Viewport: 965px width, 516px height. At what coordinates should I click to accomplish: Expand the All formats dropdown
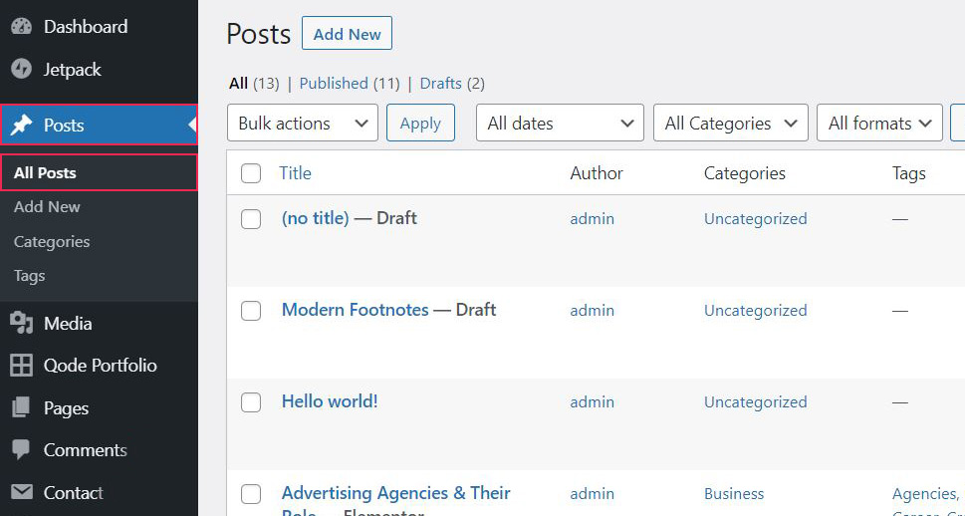[879, 123]
